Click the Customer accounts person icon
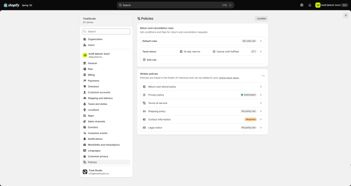This screenshot has height=186, width=351. tap(85, 92)
